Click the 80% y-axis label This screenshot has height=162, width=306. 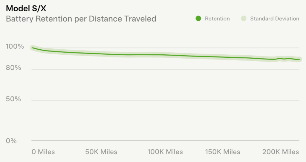point(14,68)
